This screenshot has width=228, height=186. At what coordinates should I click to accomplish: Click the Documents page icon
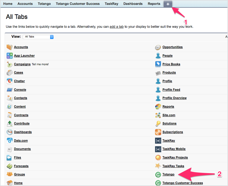click(x=10, y=149)
